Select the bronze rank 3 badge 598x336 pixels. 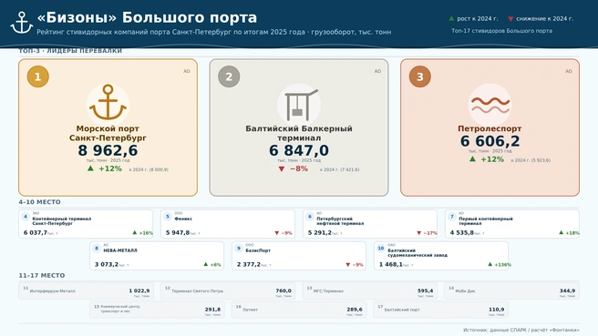[420, 76]
